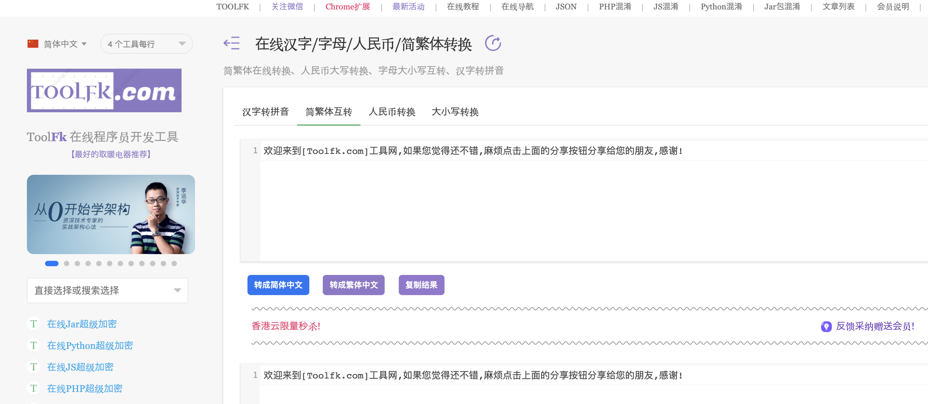Click the TOOLFK.com logo
Screen dimensions: 928x404
pos(104,90)
